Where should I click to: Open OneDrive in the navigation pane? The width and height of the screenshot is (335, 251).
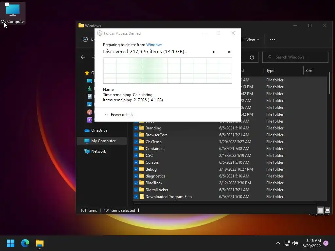[99, 130]
